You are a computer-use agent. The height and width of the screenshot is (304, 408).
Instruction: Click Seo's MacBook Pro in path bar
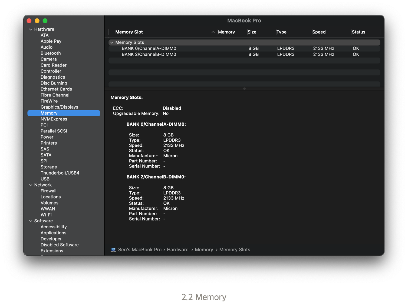coord(140,250)
